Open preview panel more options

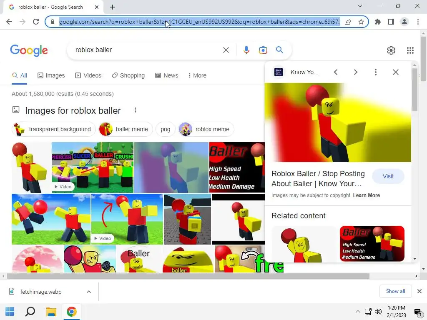376,72
